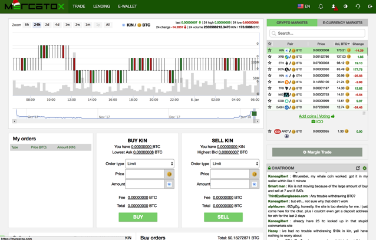Click the BTC coin icon beside Sell Price
The height and width of the screenshot is (240, 376).
coord(255,174)
